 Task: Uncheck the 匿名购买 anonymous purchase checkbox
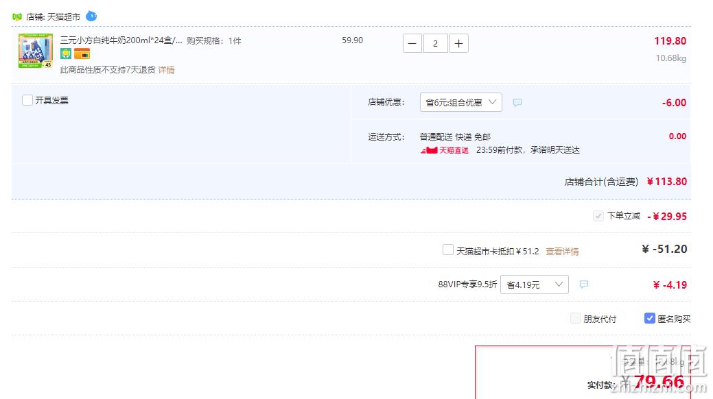click(650, 318)
